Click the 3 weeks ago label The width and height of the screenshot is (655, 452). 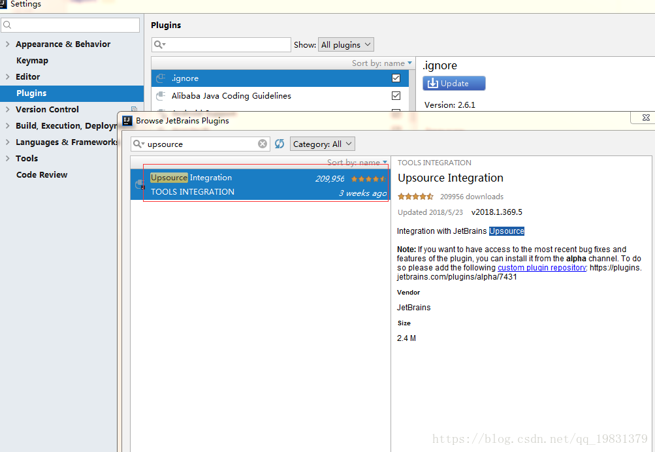(x=362, y=193)
